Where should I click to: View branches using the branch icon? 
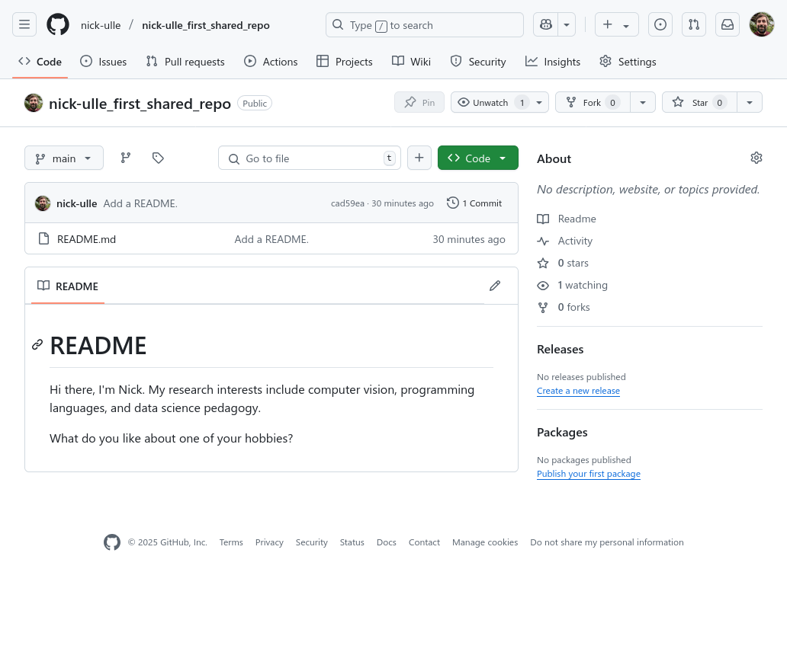click(126, 158)
